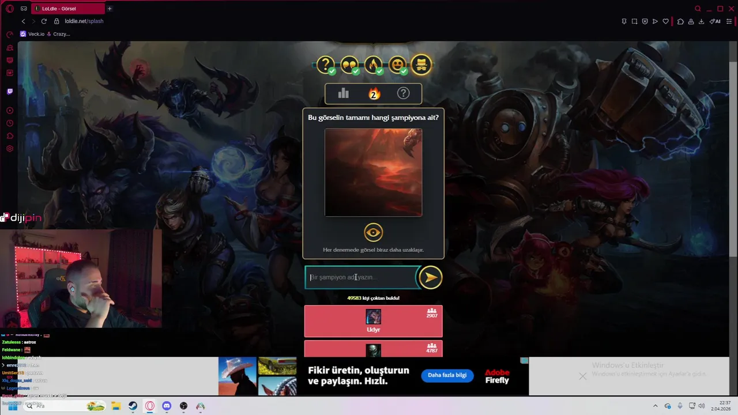Open the Opera main menu logo
The width and height of the screenshot is (738, 415).
(10, 9)
